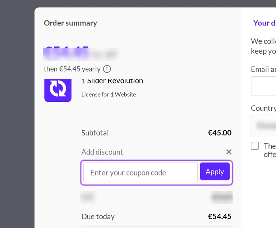Click the 'then €54.45 yearly' text
The image size is (276, 228).
coord(72,69)
